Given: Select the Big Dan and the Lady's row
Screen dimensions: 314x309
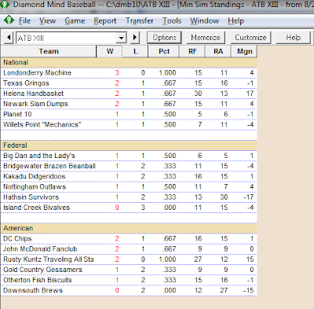Looking at the screenshot, I should coord(129,156).
